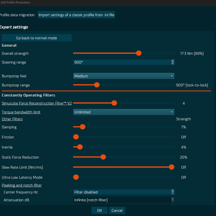Click the Inertia 4% strength value
Image resolution: width=216 pixels, height=216 pixels.
184,147
